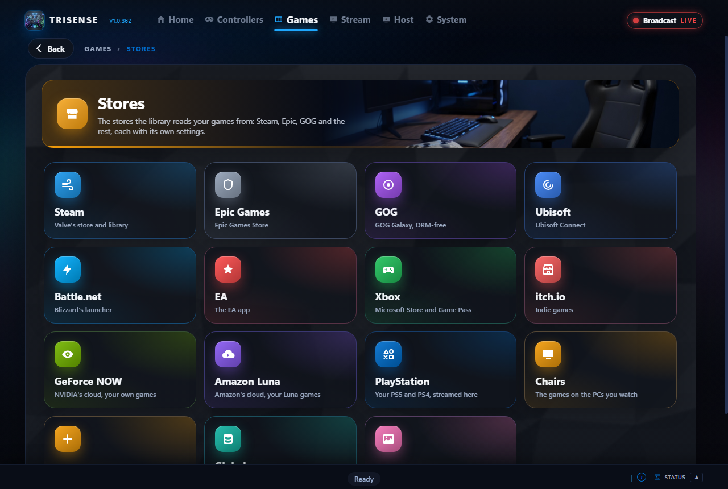728x489 pixels.
Task: Open the System tab
Action: (x=446, y=20)
